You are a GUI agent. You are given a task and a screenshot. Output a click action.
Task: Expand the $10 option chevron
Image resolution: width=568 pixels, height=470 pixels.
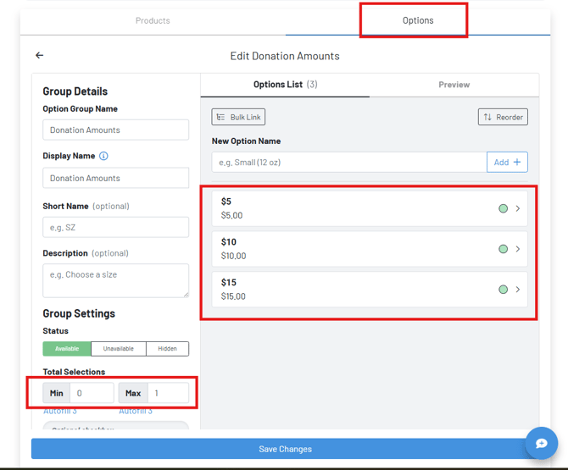pos(518,249)
